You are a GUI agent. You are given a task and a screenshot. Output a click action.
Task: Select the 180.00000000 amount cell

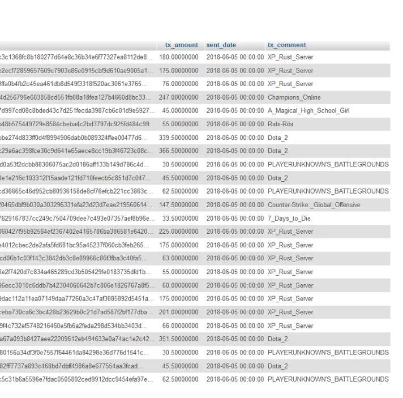coord(179,57)
